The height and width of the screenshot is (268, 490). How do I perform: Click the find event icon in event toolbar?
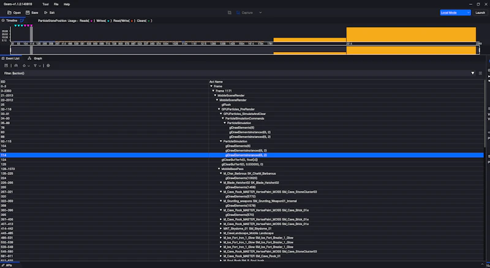tap(16, 65)
